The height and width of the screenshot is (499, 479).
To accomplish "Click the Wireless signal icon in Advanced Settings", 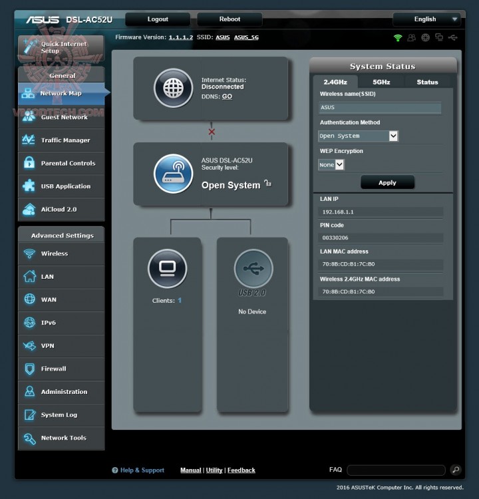I will pos(29,253).
